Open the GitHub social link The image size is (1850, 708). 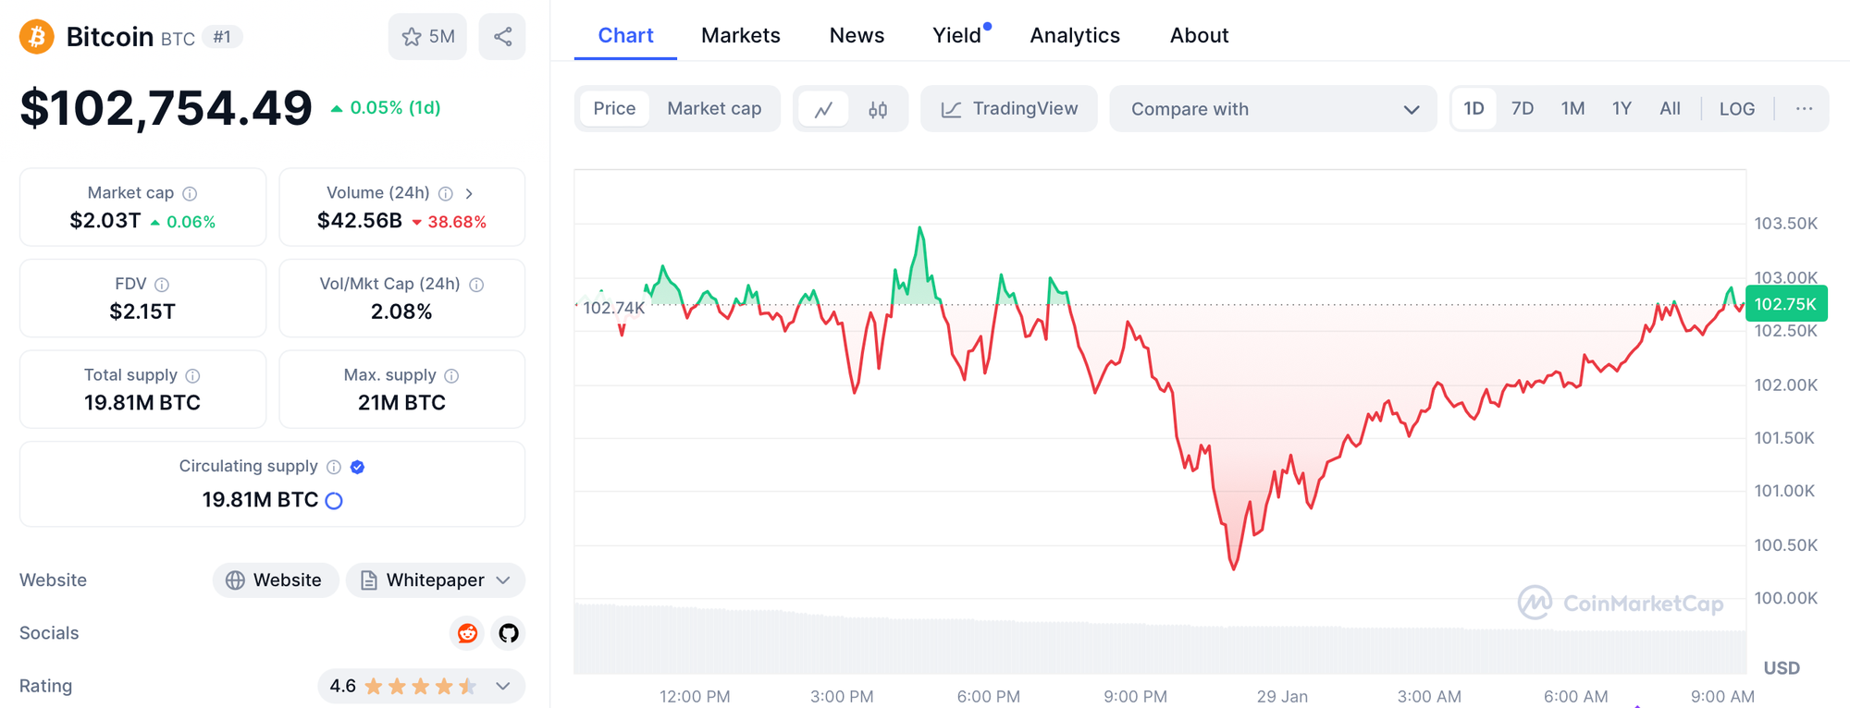click(509, 633)
